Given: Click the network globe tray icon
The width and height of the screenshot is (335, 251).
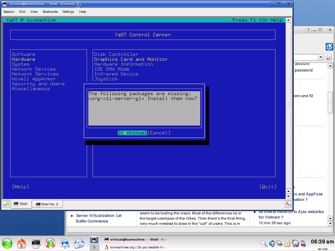Looking at the screenshot, I should coord(295,243).
